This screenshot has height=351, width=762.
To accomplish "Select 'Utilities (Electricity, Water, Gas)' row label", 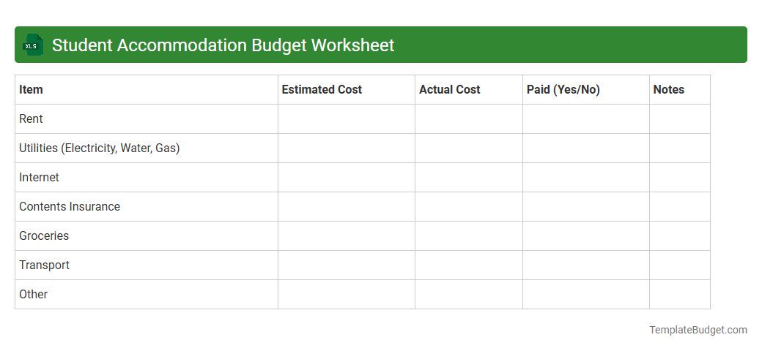I will click(x=100, y=148).
